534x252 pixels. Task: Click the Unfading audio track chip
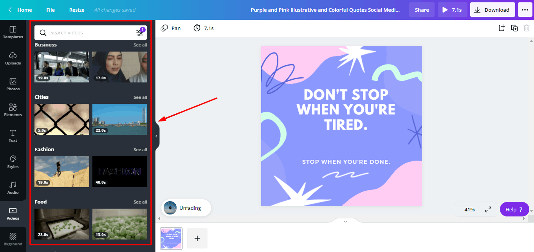[186, 208]
